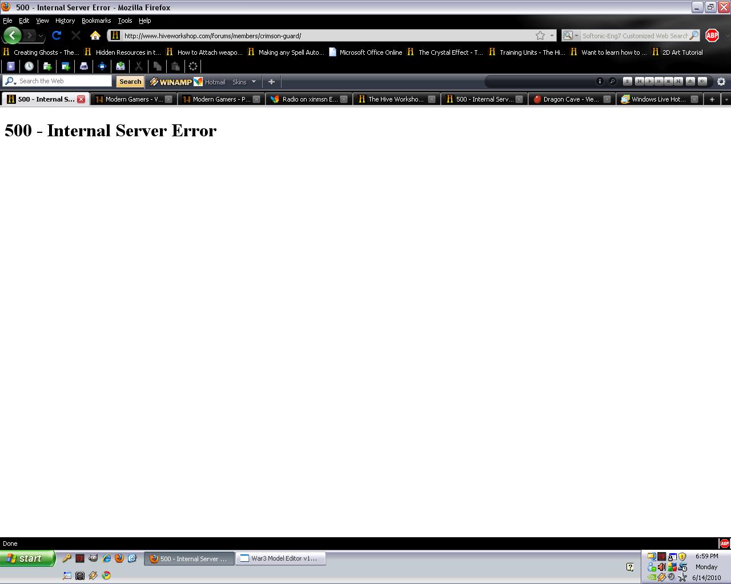Switch to War3 Model Editor taskbar button
731x584 pixels.
tap(280, 558)
